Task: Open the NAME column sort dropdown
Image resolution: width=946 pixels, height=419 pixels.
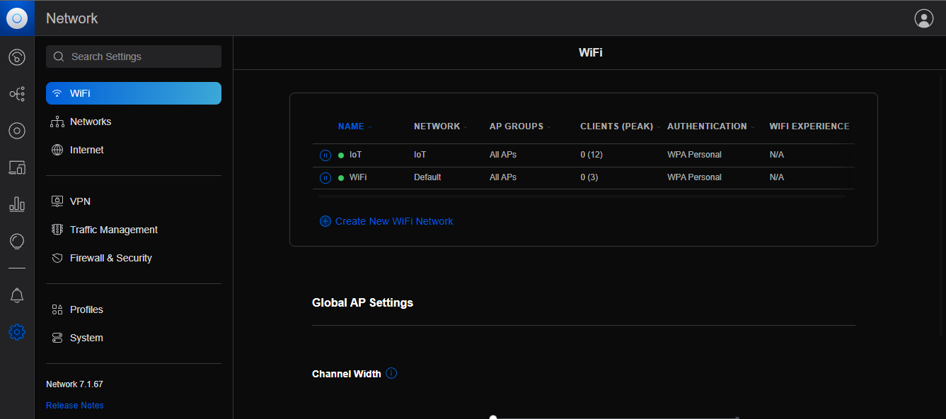Action: (x=371, y=126)
